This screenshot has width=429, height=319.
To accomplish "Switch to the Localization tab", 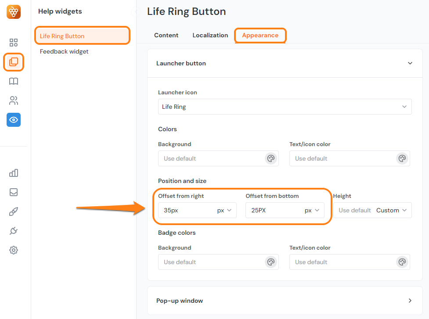I will pyautogui.click(x=210, y=35).
